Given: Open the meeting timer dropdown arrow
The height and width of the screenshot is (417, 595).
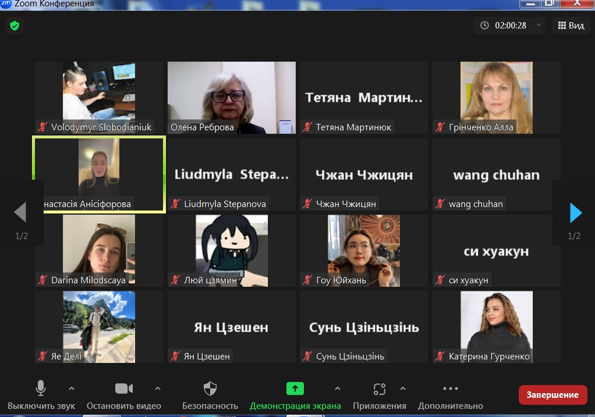Looking at the screenshot, I should [x=538, y=26].
